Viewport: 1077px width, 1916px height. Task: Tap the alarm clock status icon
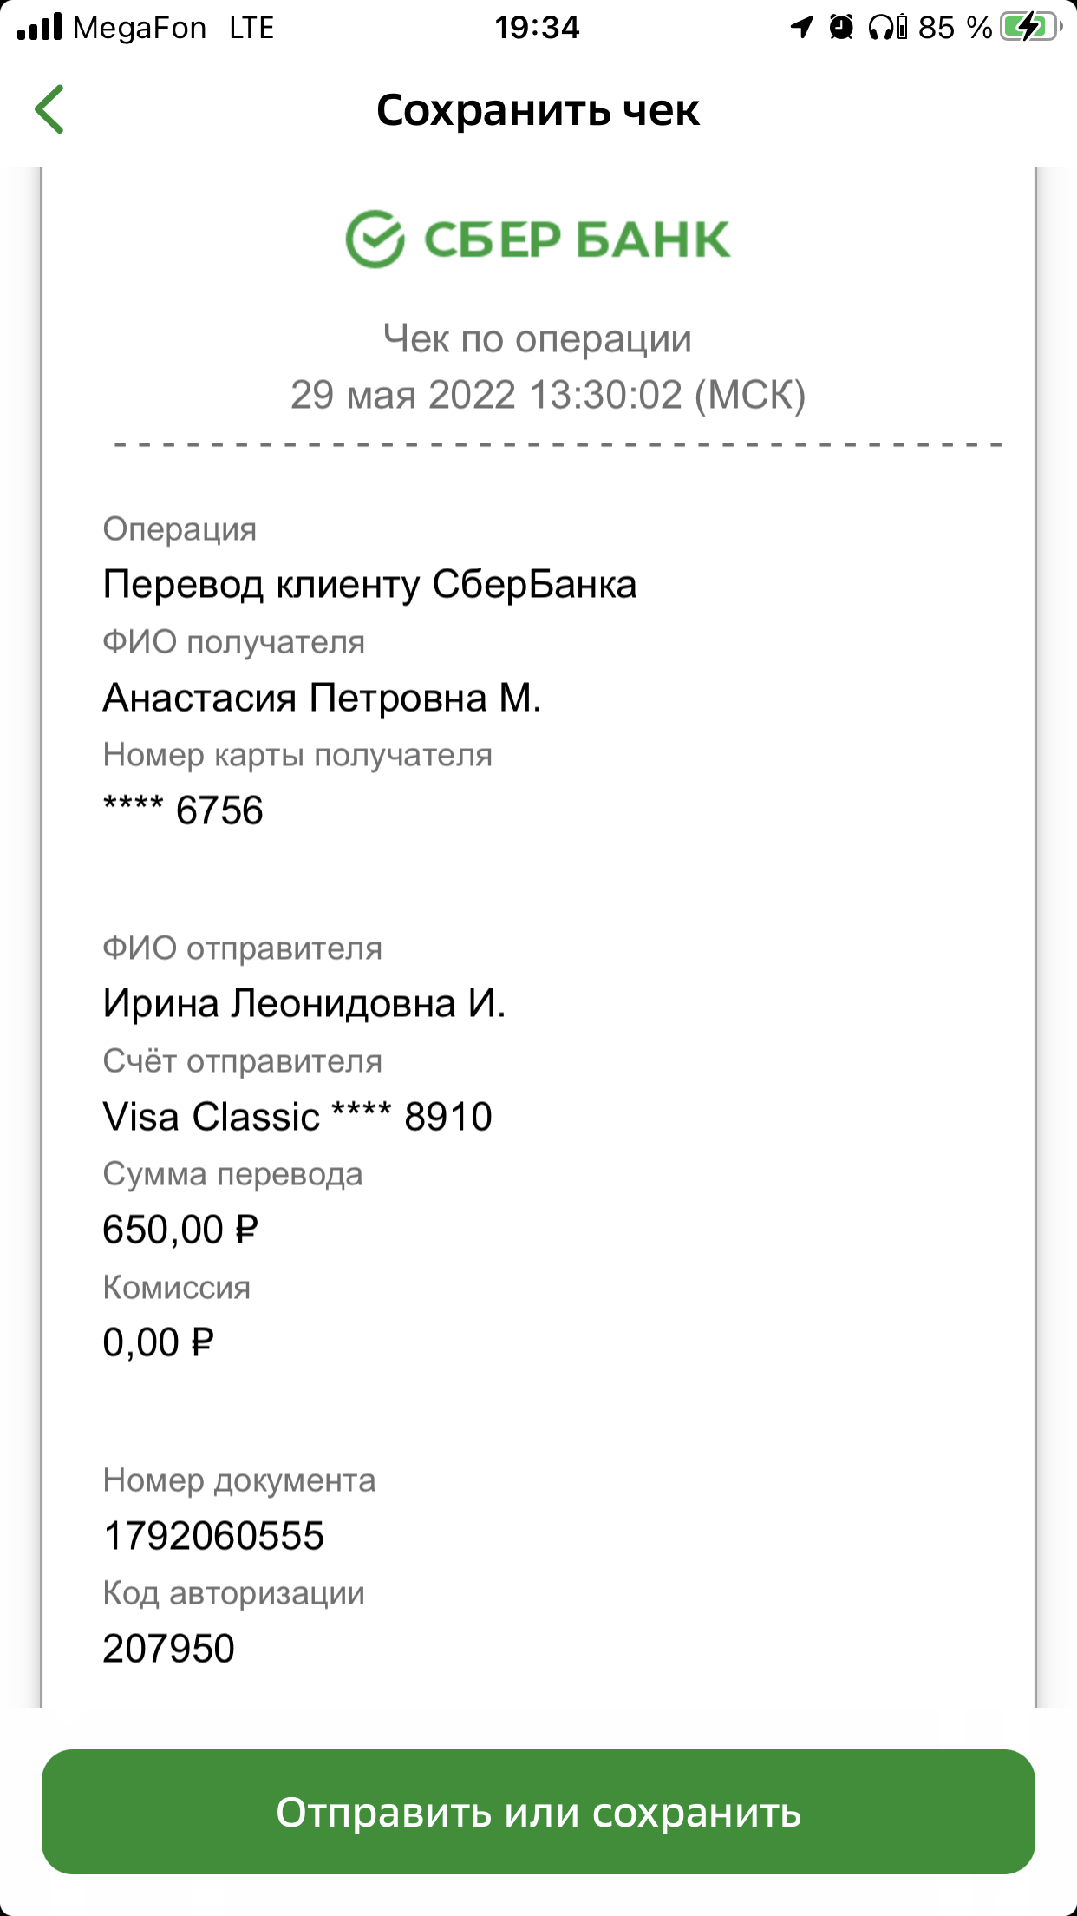tap(840, 28)
